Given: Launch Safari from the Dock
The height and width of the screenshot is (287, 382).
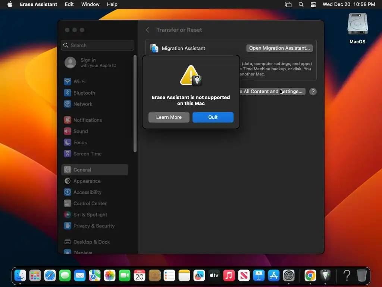Looking at the screenshot, I should (50, 276).
